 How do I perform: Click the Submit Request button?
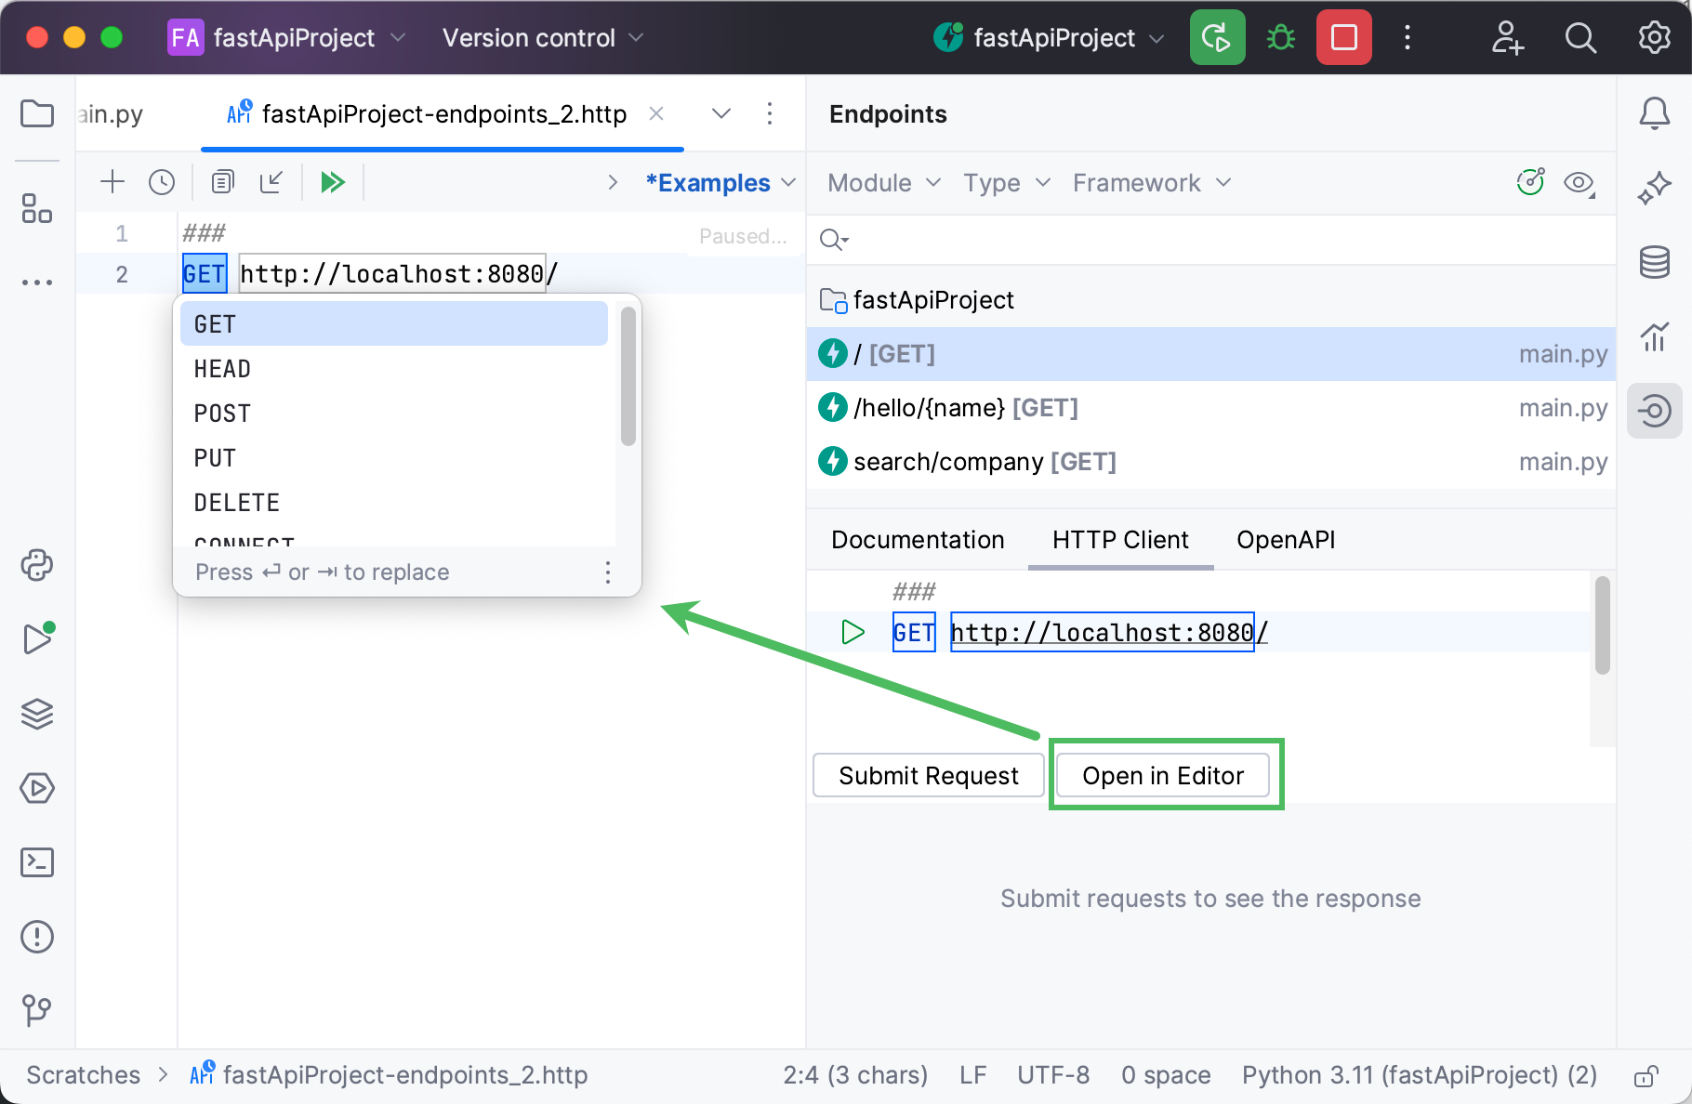click(x=928, y=776)
